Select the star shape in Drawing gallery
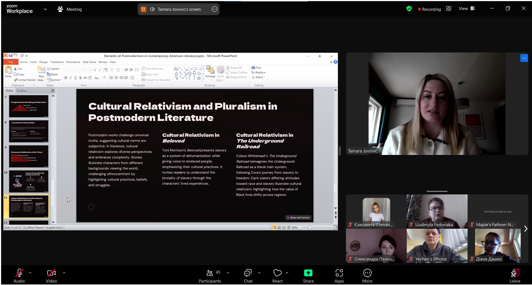Screen dimensions: 532x285 199,78
